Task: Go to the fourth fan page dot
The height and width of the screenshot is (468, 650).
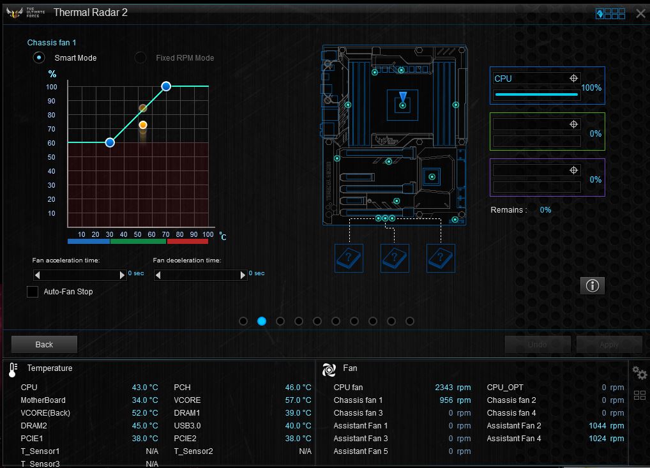Action: click(299, 321)
